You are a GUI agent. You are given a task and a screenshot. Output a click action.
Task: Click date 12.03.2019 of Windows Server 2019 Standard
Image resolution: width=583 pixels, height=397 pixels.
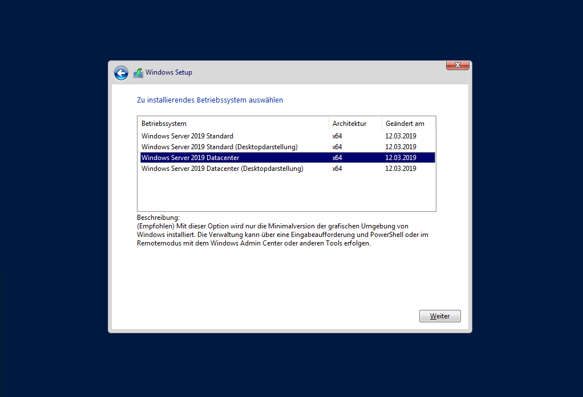[x=400, y=136]
